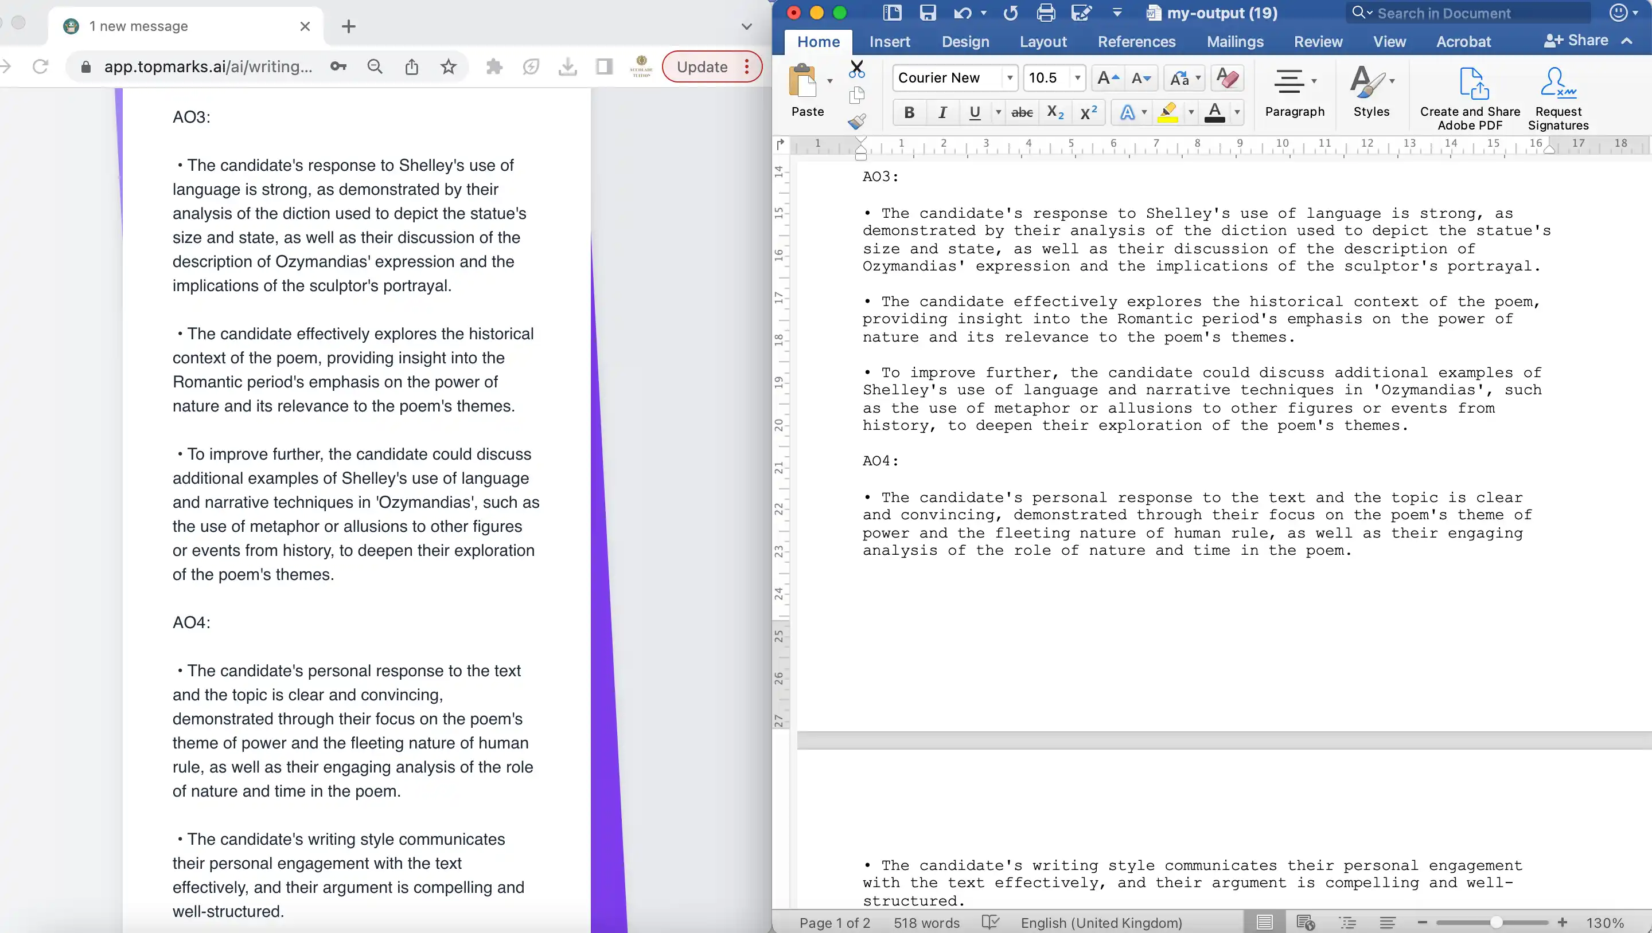Screen dimensions: 1652x933
Task: Toggle Italic formatting
Action: [x=942, y=113]
